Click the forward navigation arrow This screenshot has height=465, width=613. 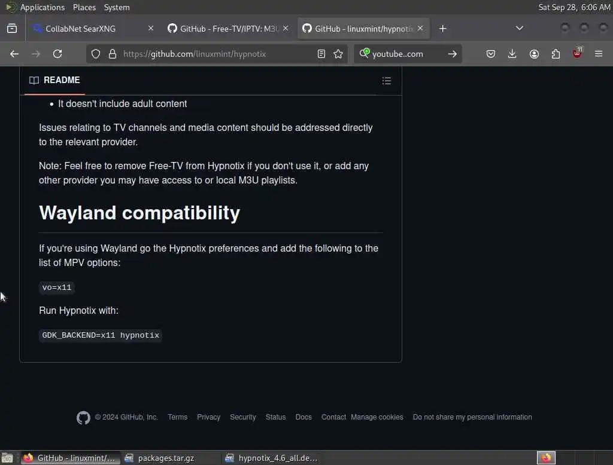tap(35, 54)
